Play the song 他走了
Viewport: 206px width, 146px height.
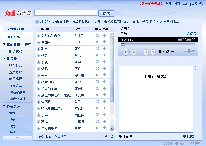38,55
